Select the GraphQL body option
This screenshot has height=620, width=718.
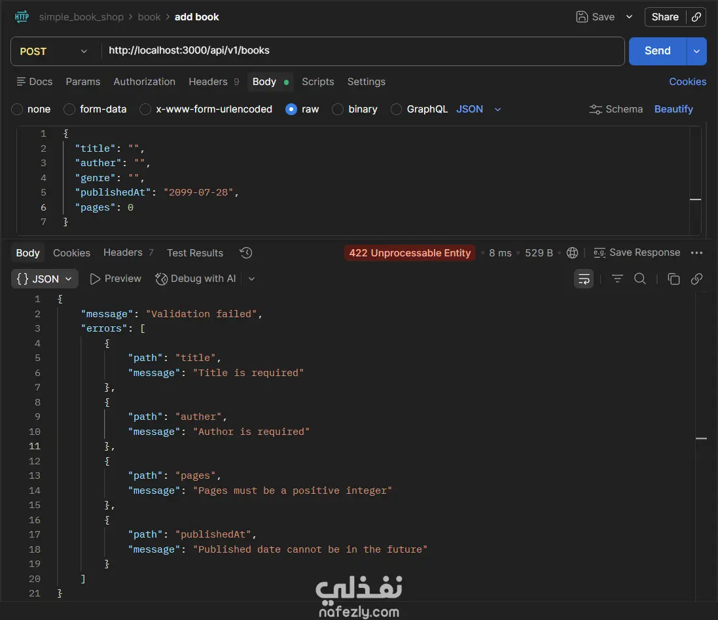(x=396, y=109)
